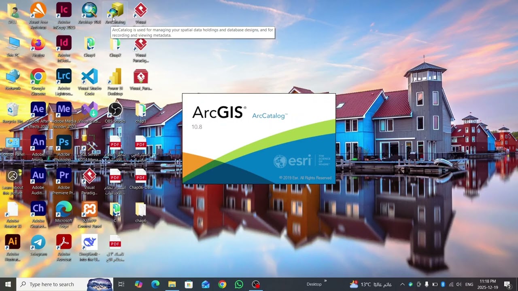Image resolution: width=518 pixels, height=291 pixels.
Task: Launch Adobe Character Animator shortcut
Action: [x=38, y=215]
